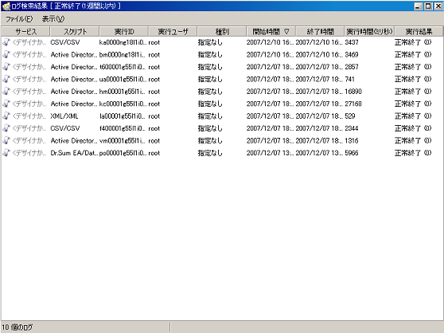This screenshot has height=333, width=444.
Task: Sort by the 実行時間(ミリ秒) column header
Action: 369,31
